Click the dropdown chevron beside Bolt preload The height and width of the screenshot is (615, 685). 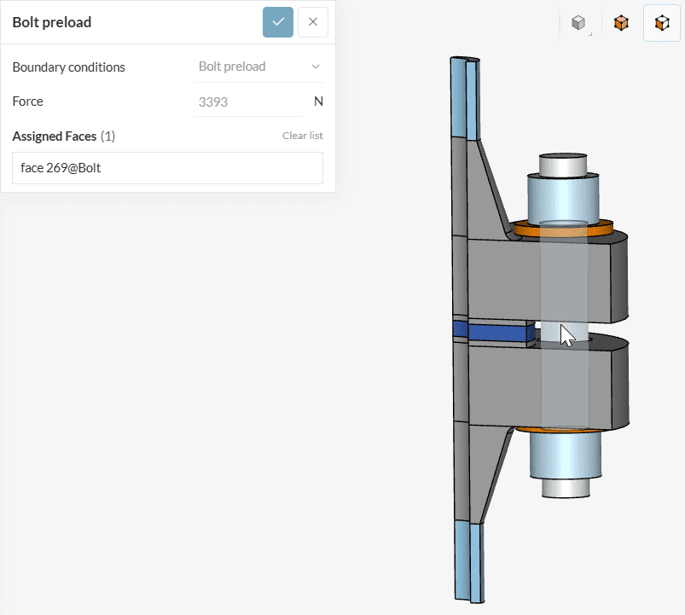[x=316, y=67]
